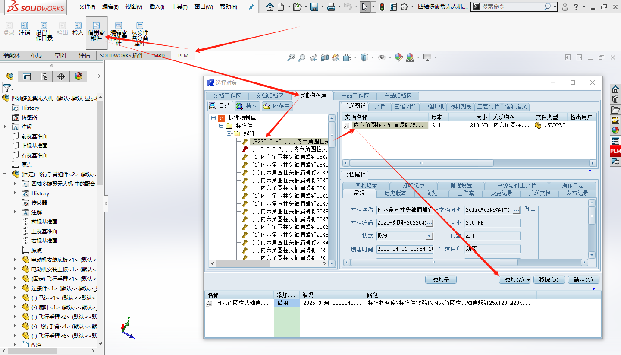Click the Rebuild traffic light icon
This screenshot has height=355, width=621.
382,7
